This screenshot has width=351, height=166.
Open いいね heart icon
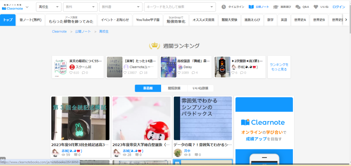316,7
